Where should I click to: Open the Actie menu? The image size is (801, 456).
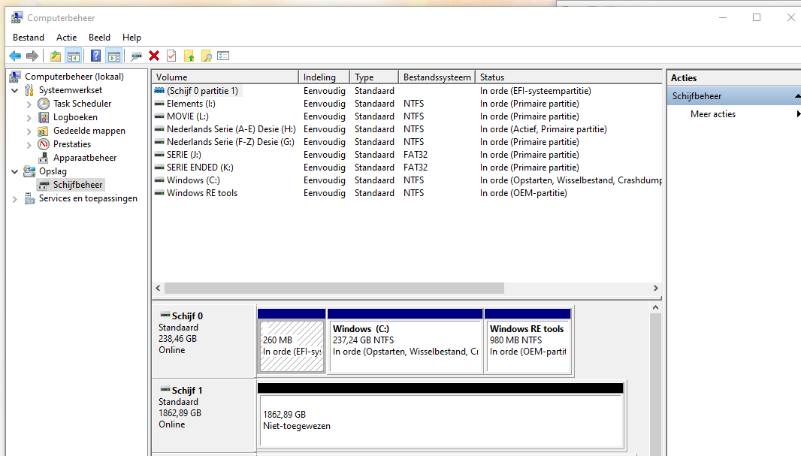pyautogui.click(x=66, y=38)
